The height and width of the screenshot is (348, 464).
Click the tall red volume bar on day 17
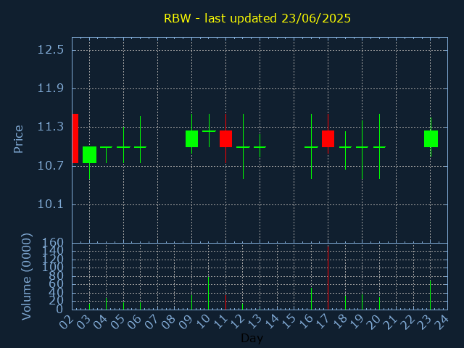coord(328,278)
